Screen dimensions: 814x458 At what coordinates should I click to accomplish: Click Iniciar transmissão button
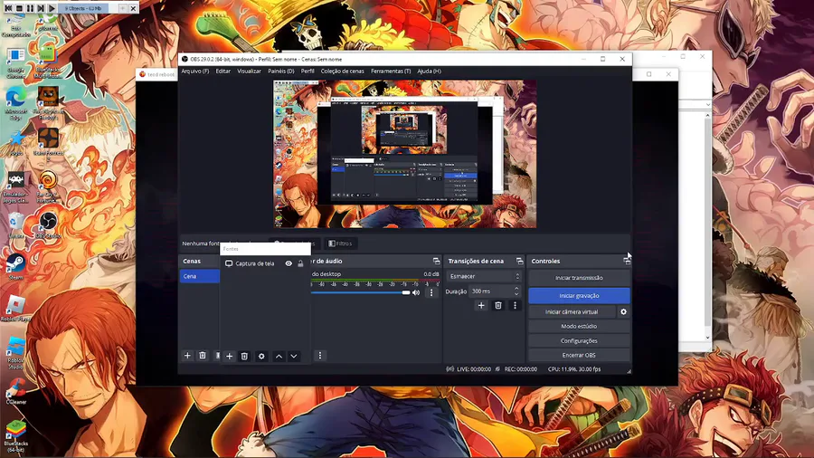tap(579, 278)
